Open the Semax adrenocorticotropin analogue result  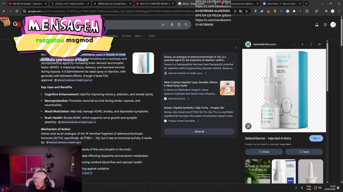(195, 59)
